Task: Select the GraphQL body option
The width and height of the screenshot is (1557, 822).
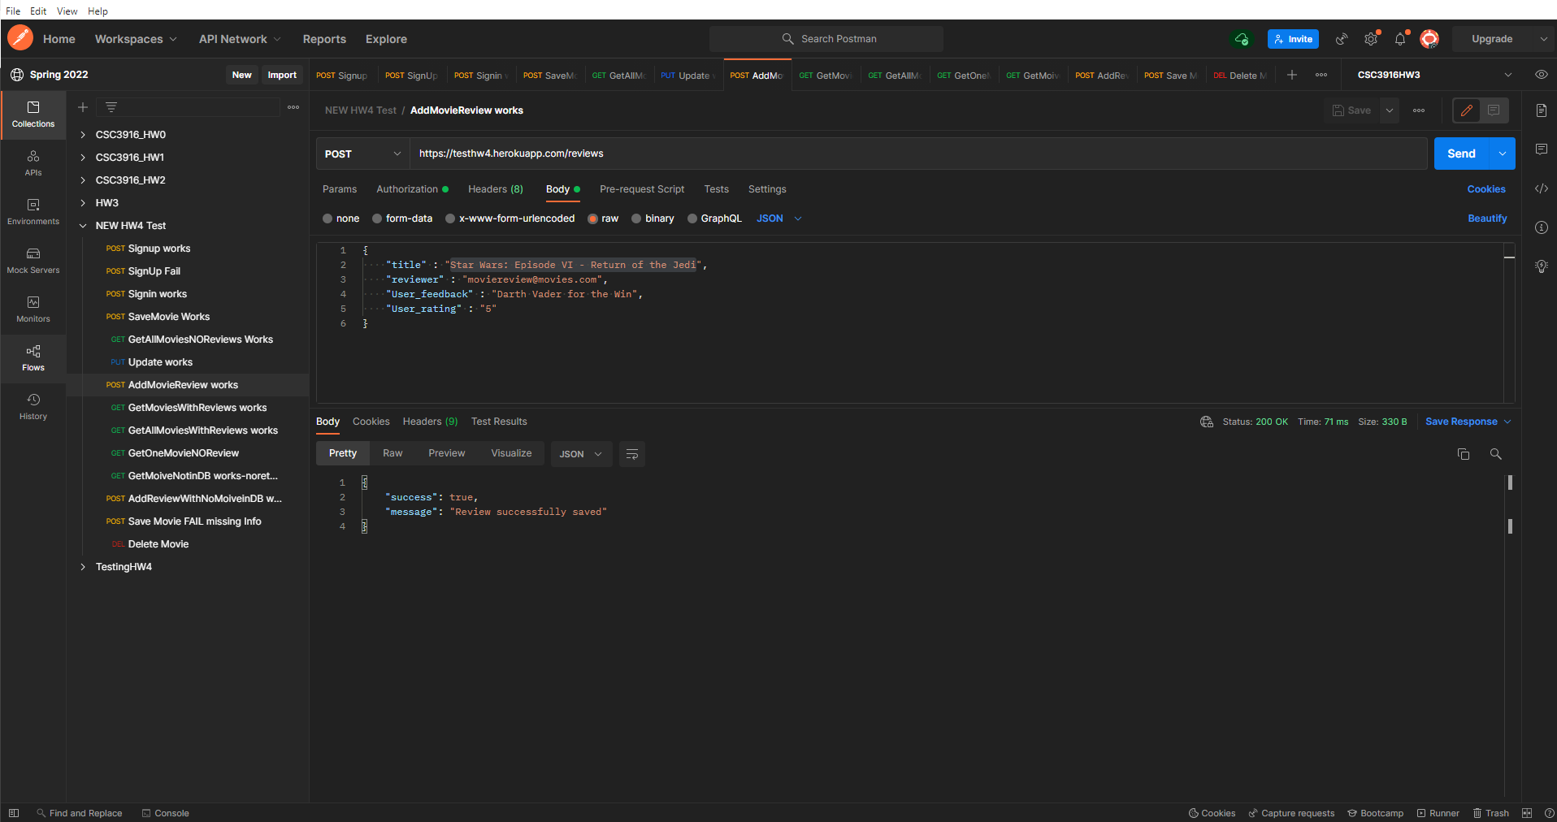Action: [714, 218]
